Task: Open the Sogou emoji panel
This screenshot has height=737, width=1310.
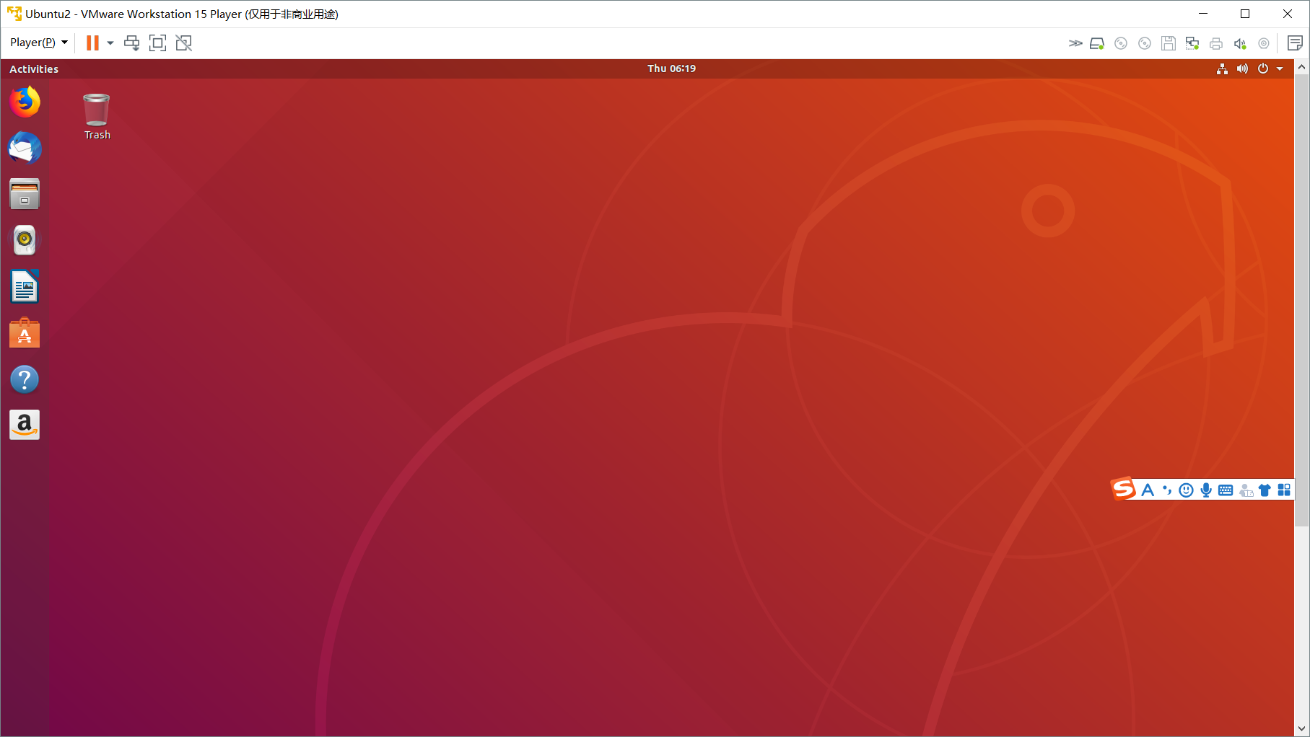Action: [x=1186, y=490]
